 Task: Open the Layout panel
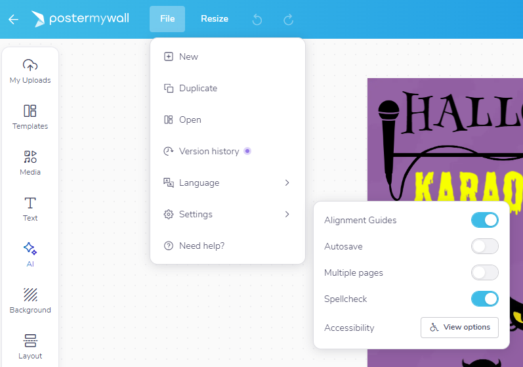pyautogui.click(x=30, y=347)
